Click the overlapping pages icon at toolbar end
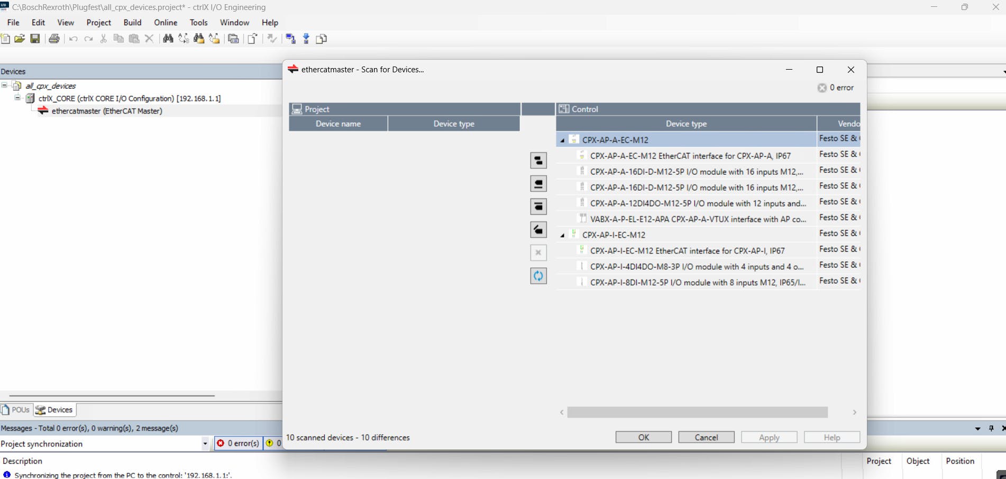The width and height of the screenshot is (1006, 479). point(322,39)
